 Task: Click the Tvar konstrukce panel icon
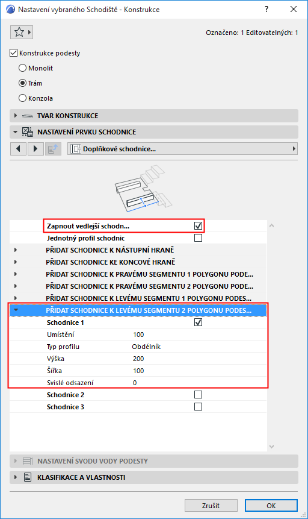pyautogui.click(x=28, y=116)
